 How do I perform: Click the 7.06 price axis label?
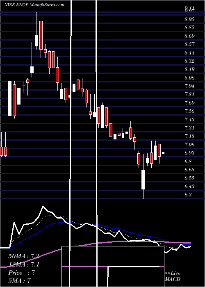(189, 144)
